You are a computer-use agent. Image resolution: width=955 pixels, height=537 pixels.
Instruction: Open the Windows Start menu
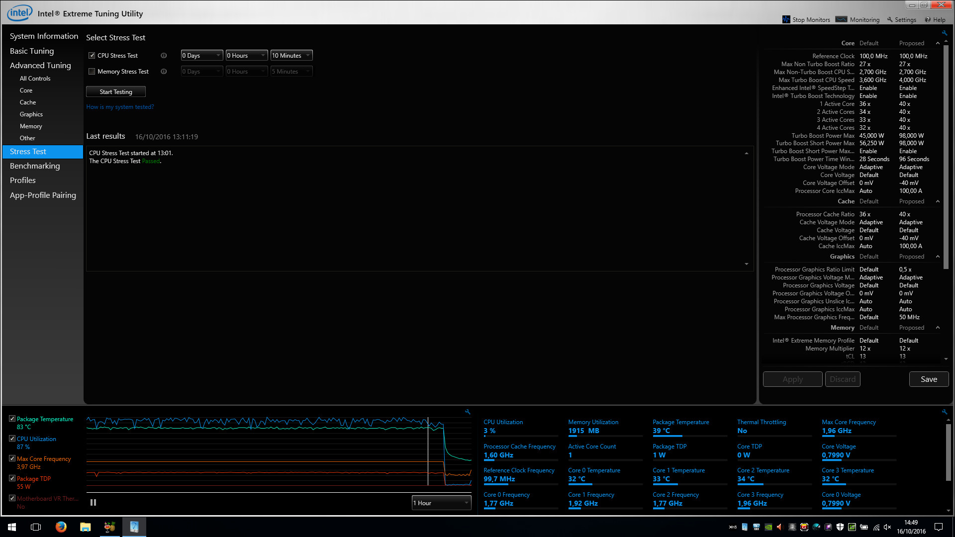tap(12, 527)
